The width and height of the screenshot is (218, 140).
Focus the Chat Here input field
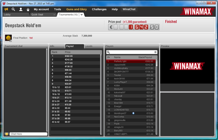28,134
